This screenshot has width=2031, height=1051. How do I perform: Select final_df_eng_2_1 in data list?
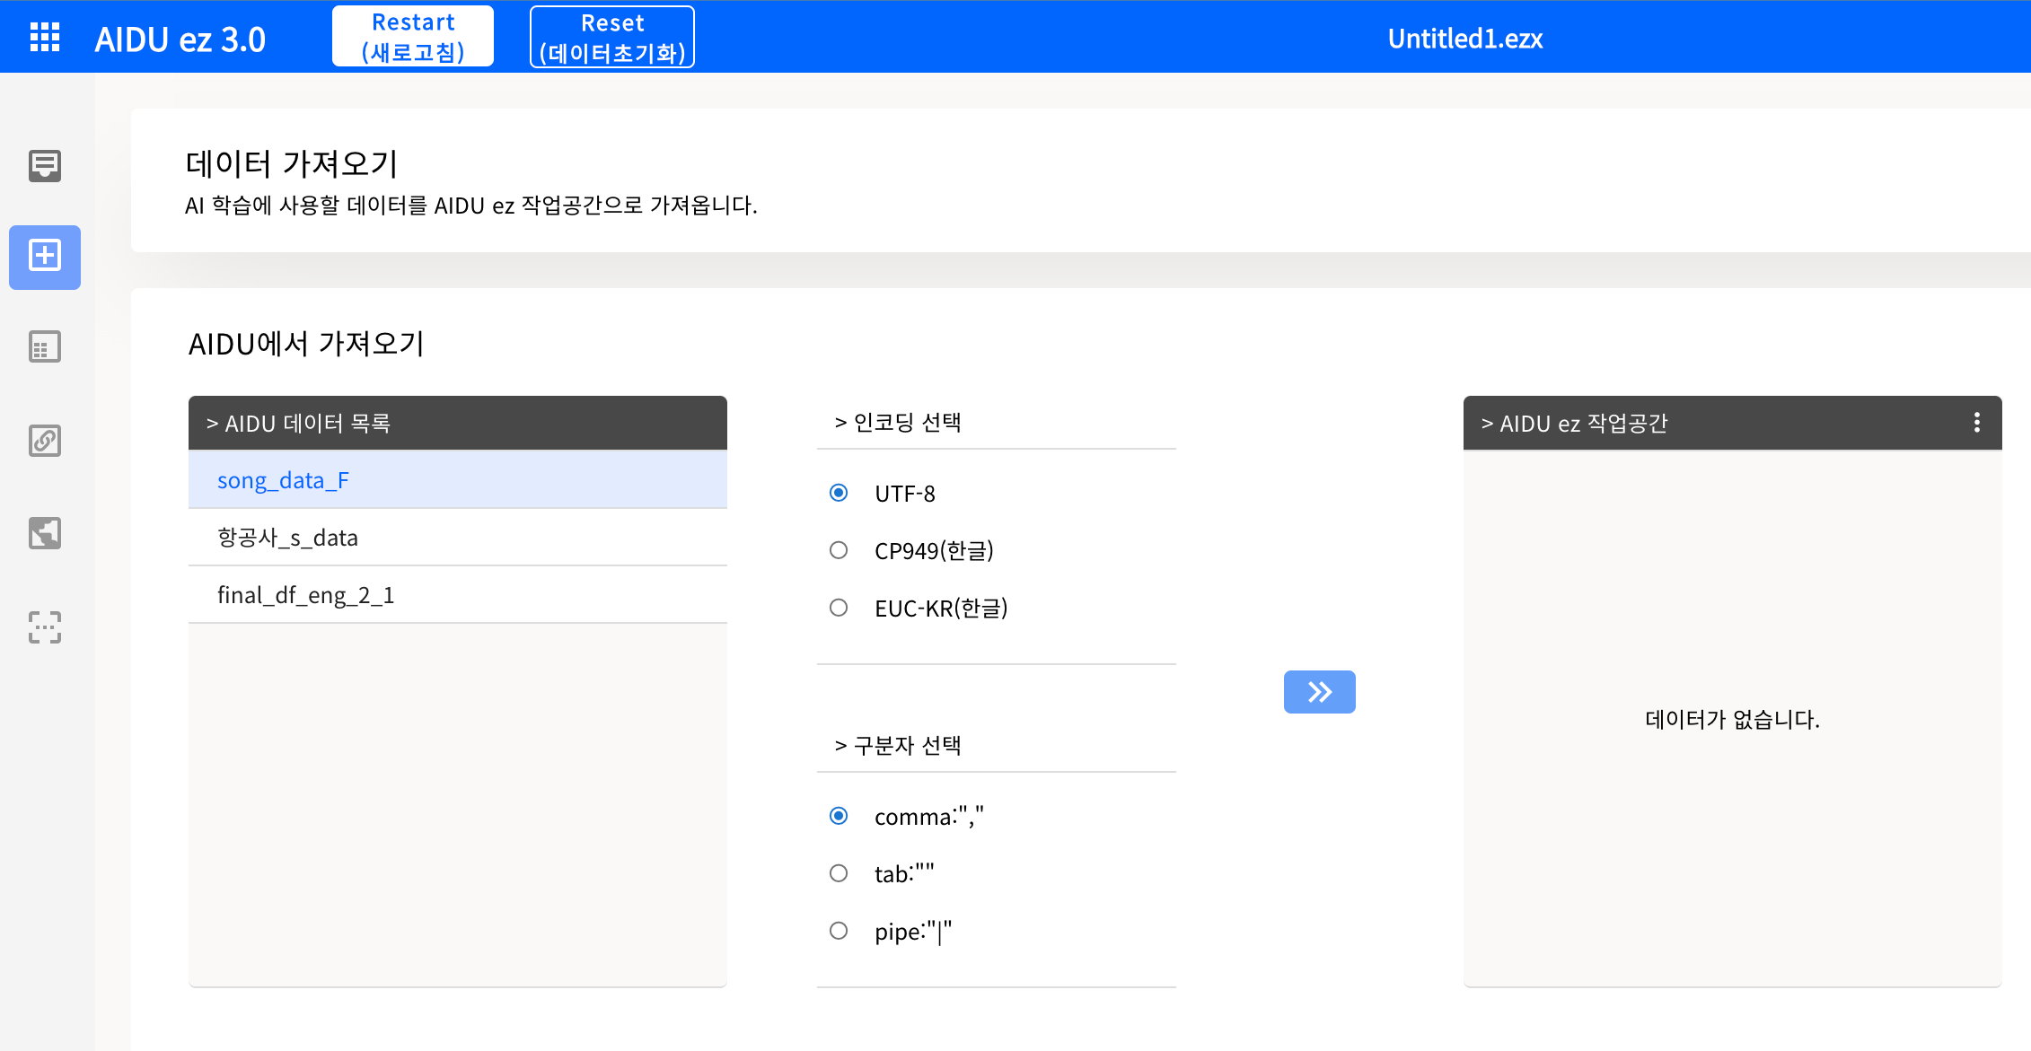click(458, 595)
